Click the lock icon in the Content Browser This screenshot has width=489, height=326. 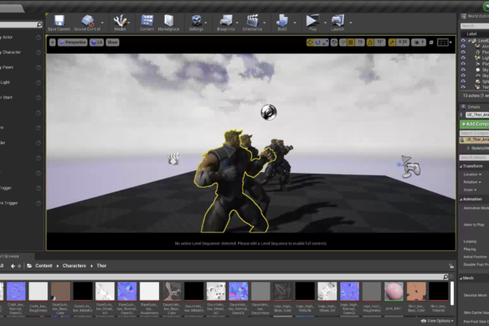point(452,266)
